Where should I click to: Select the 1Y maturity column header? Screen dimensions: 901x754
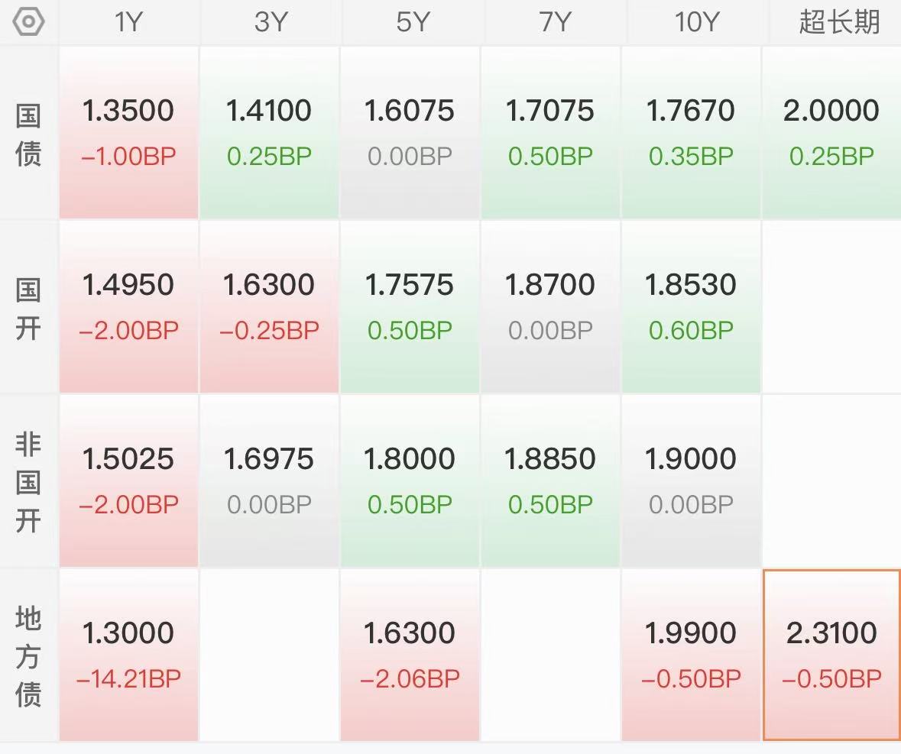pyautogui.click(x=128, y=22)
